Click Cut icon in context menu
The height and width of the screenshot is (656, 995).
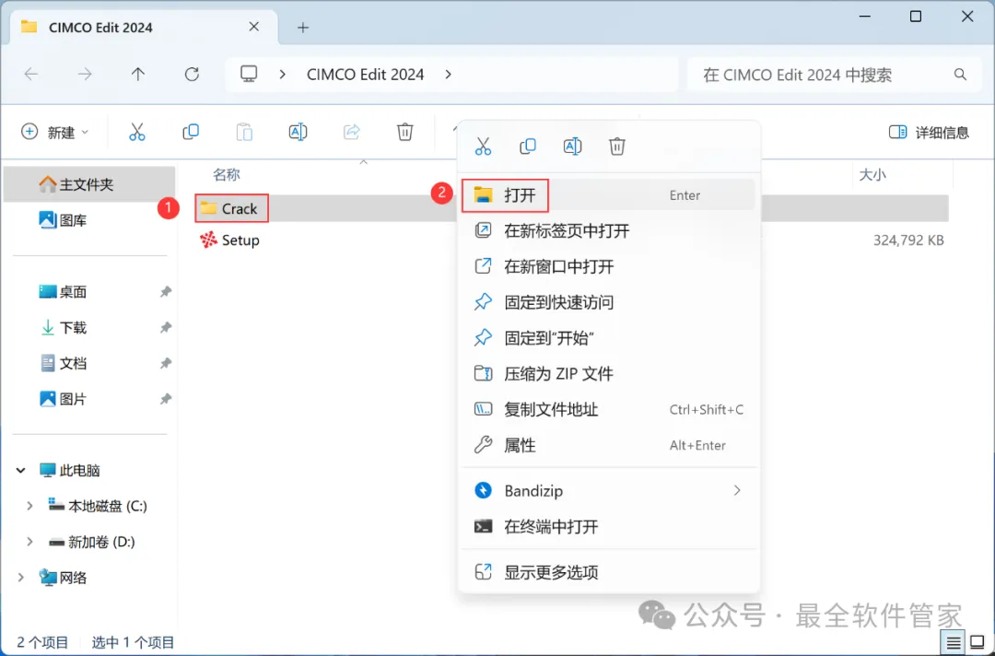483,146
